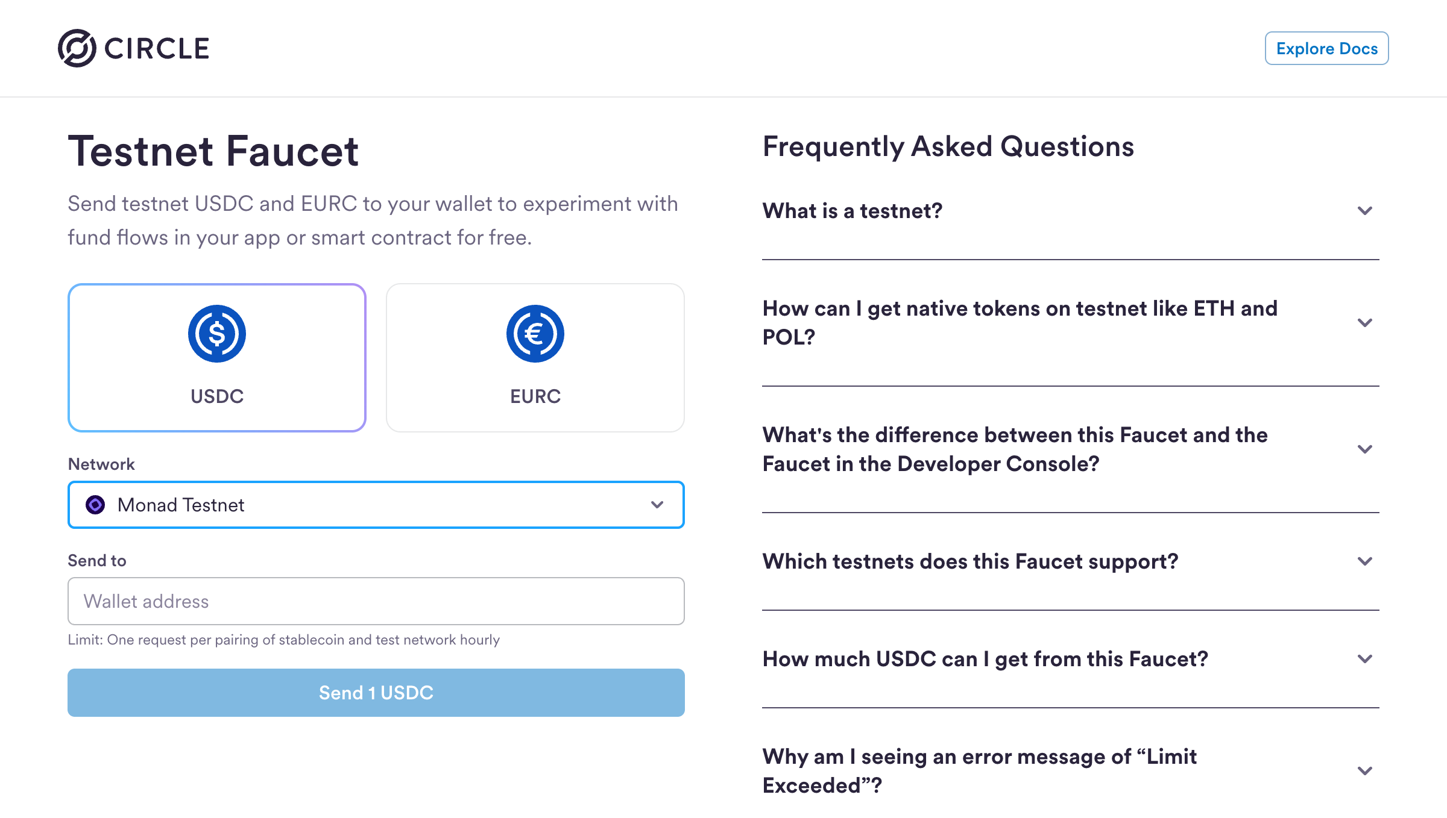Screen dimensions: 1447x818
Task: Click the EURC euro coin icon
Action: [535, 333]
